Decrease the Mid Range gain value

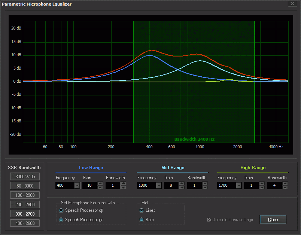click(181, 187)
